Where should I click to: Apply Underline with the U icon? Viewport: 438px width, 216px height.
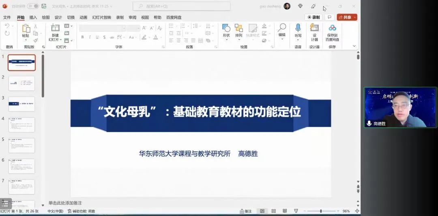tap(97, 37)
